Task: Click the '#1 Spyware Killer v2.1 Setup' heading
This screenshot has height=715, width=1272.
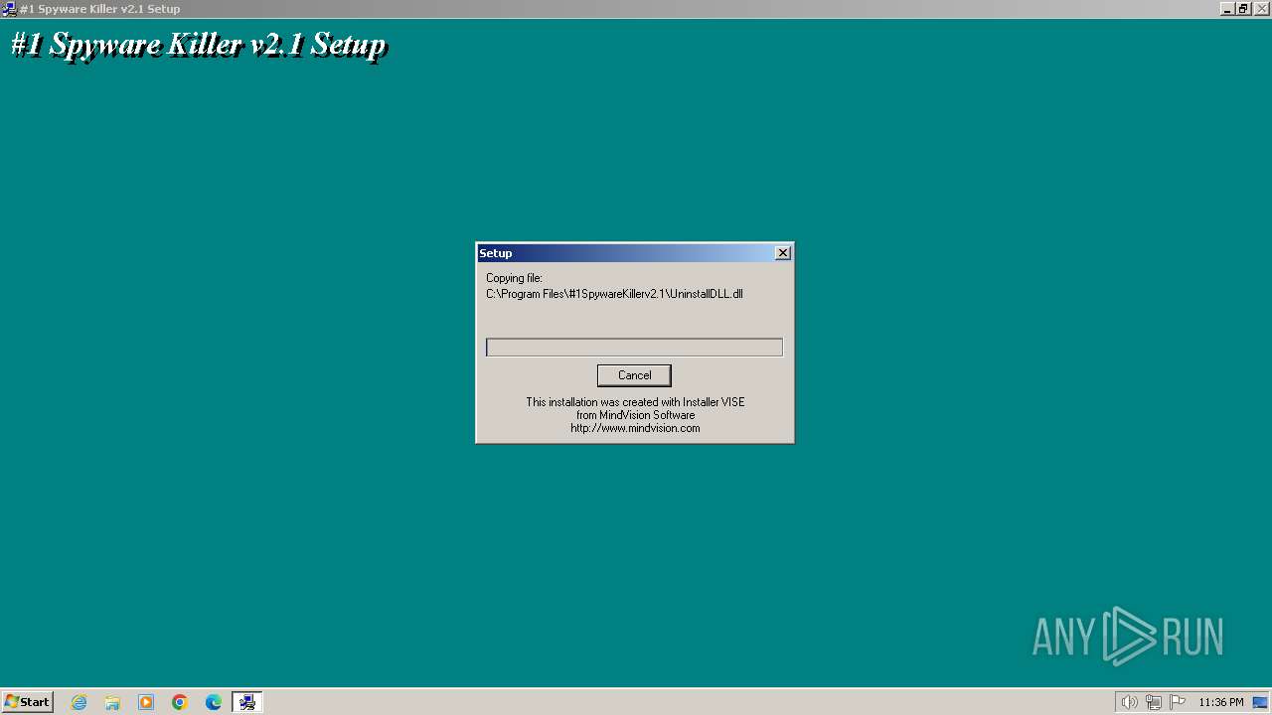Action: [198, 45]
